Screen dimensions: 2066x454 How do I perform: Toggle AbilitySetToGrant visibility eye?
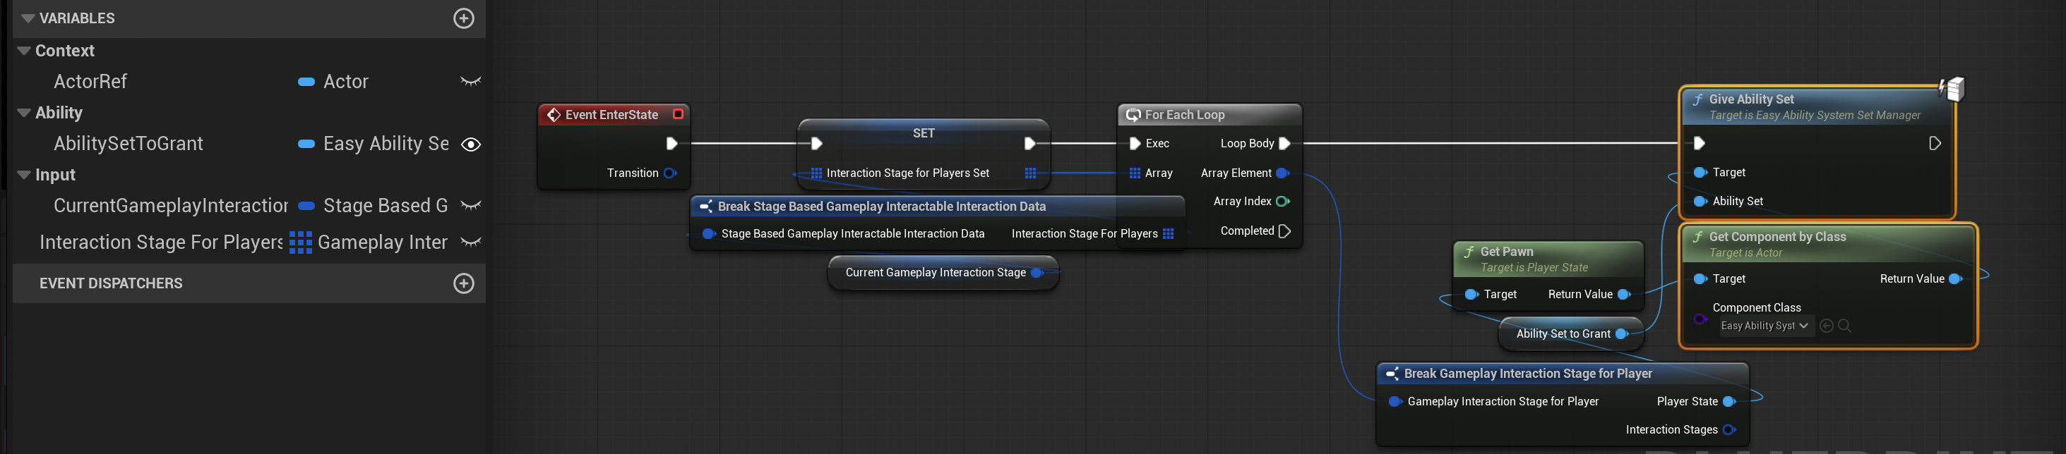click(471, 144)
